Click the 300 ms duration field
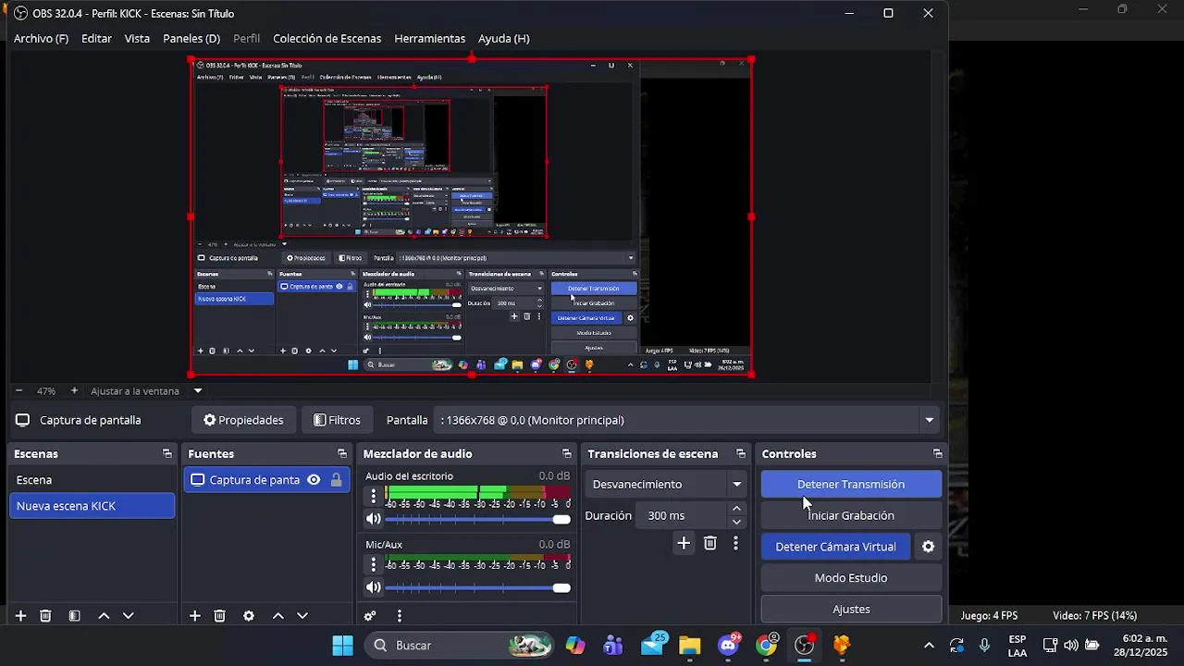 (683, 515)
